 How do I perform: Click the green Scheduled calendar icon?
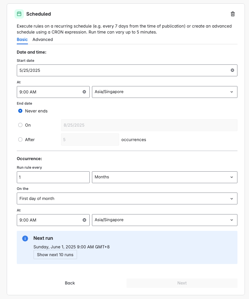19,14
